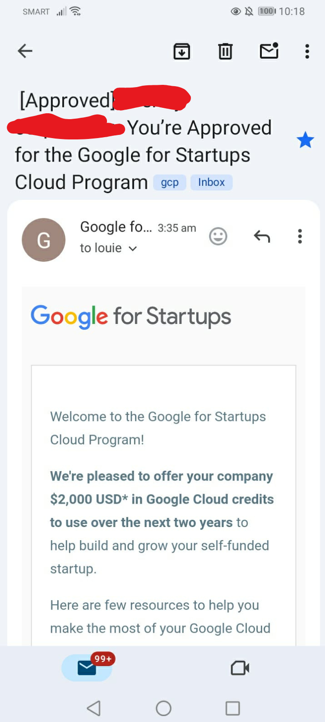The height and width of the screenshot is (722, 325).
Task: Add an emoji reaction
Action: tap(218, 236)
